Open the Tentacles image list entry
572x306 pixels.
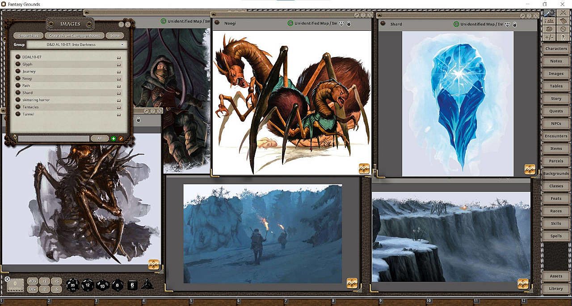pyautogui.click(x=69, y=107)
